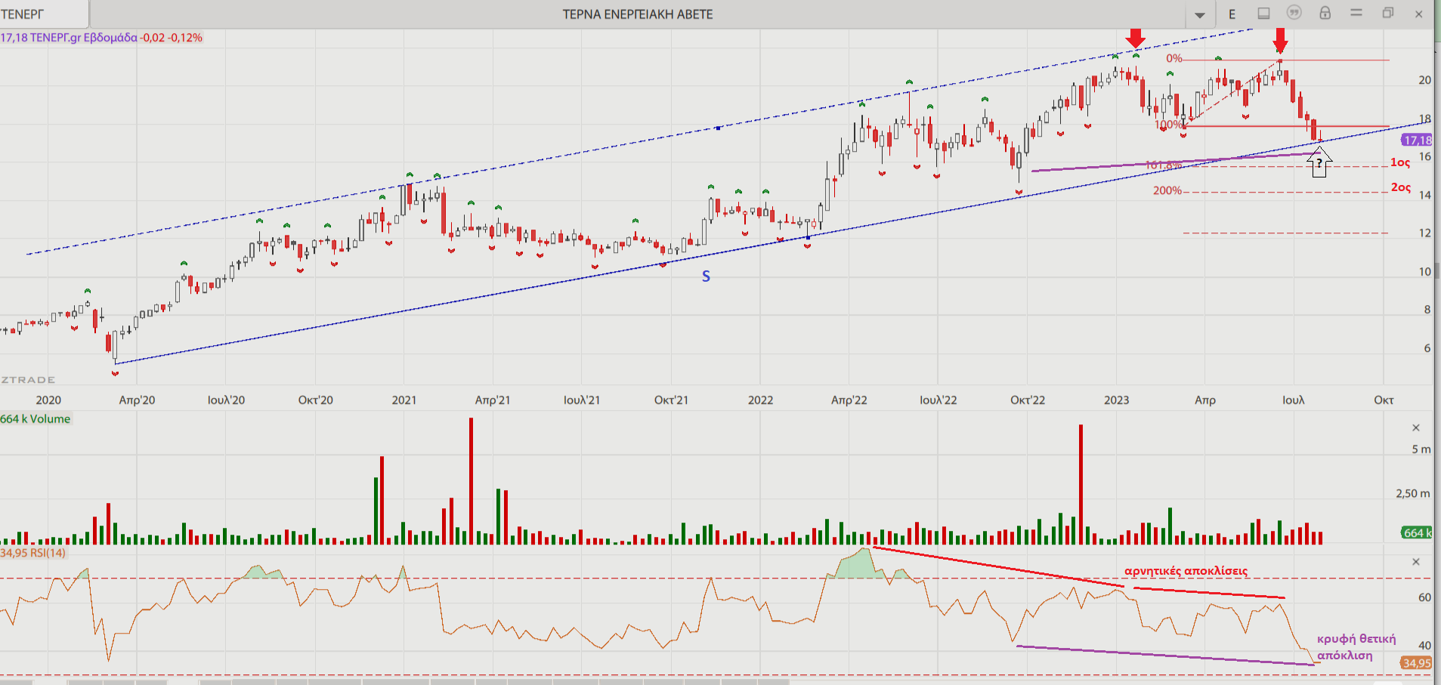1441x685 pixels.
Task: Click the E button in the title bar
Action: coord(1232,14)
